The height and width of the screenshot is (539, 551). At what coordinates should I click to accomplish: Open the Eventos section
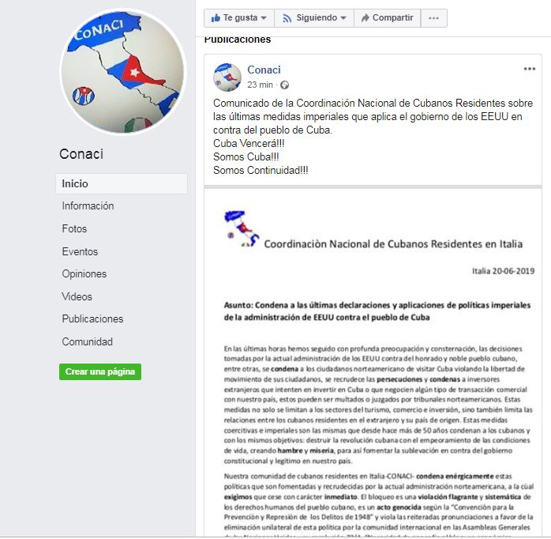coord(80,251)
